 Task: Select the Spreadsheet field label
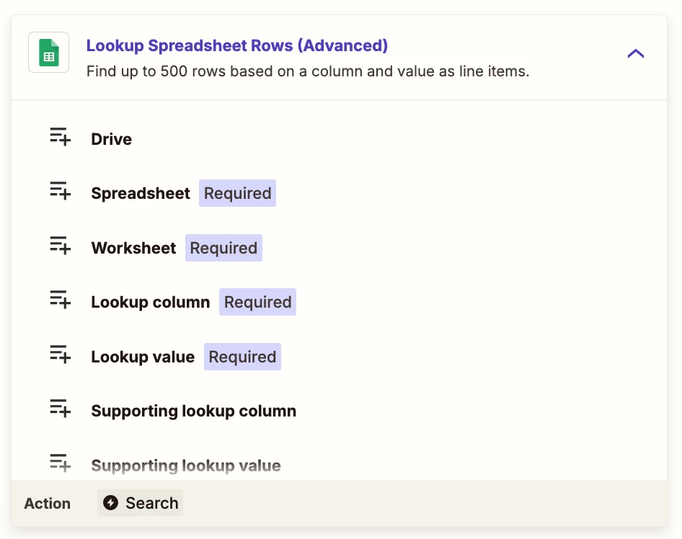click(141, 193)
